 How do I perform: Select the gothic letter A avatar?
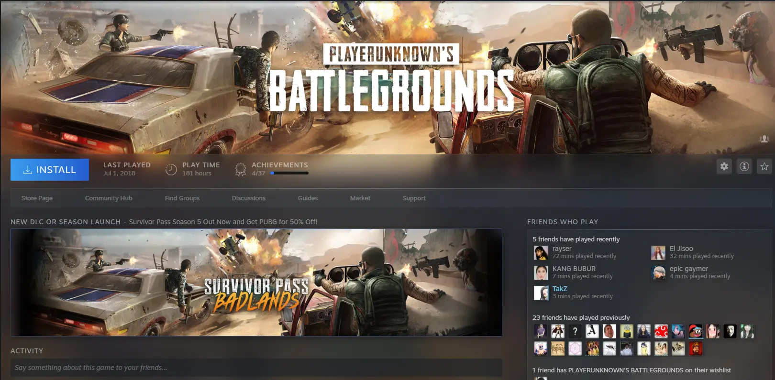pos(592,331)
